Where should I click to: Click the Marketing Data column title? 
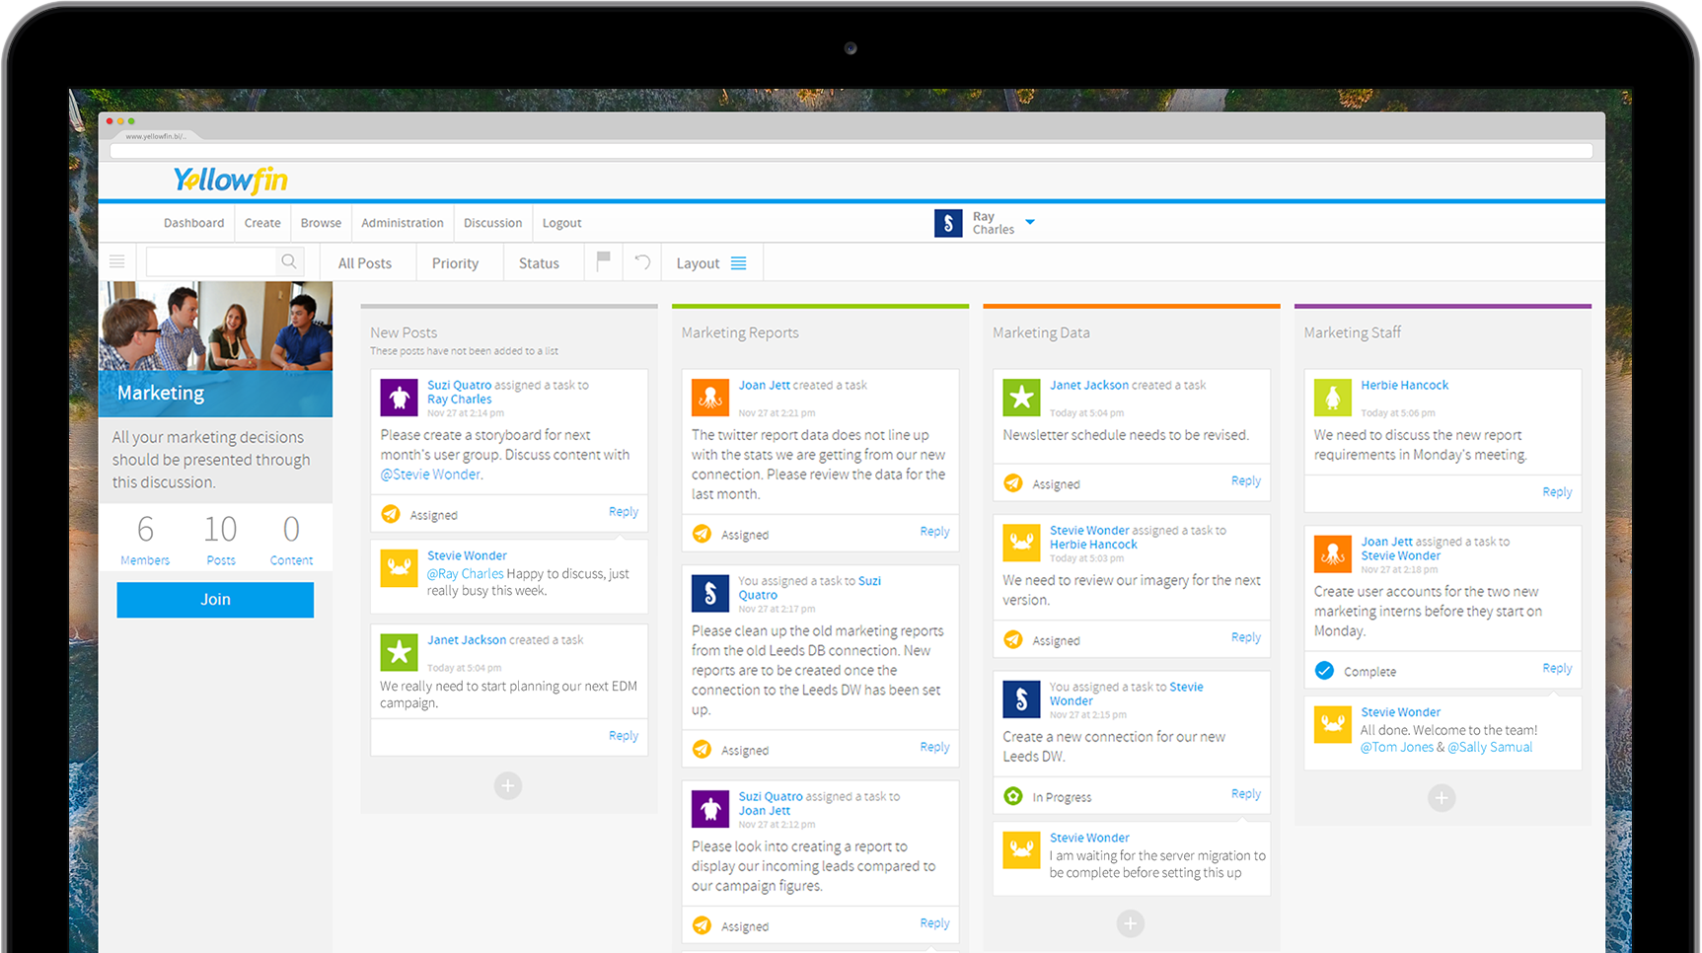(1041, 332)
